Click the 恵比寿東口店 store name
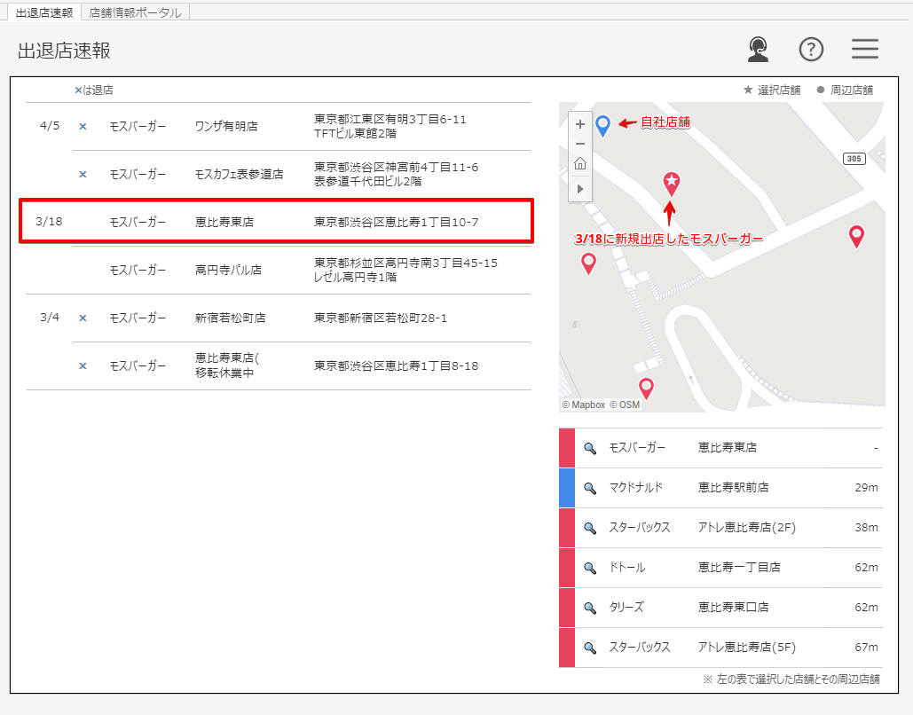This screenshot has width=913, height=715. (733, 608)
